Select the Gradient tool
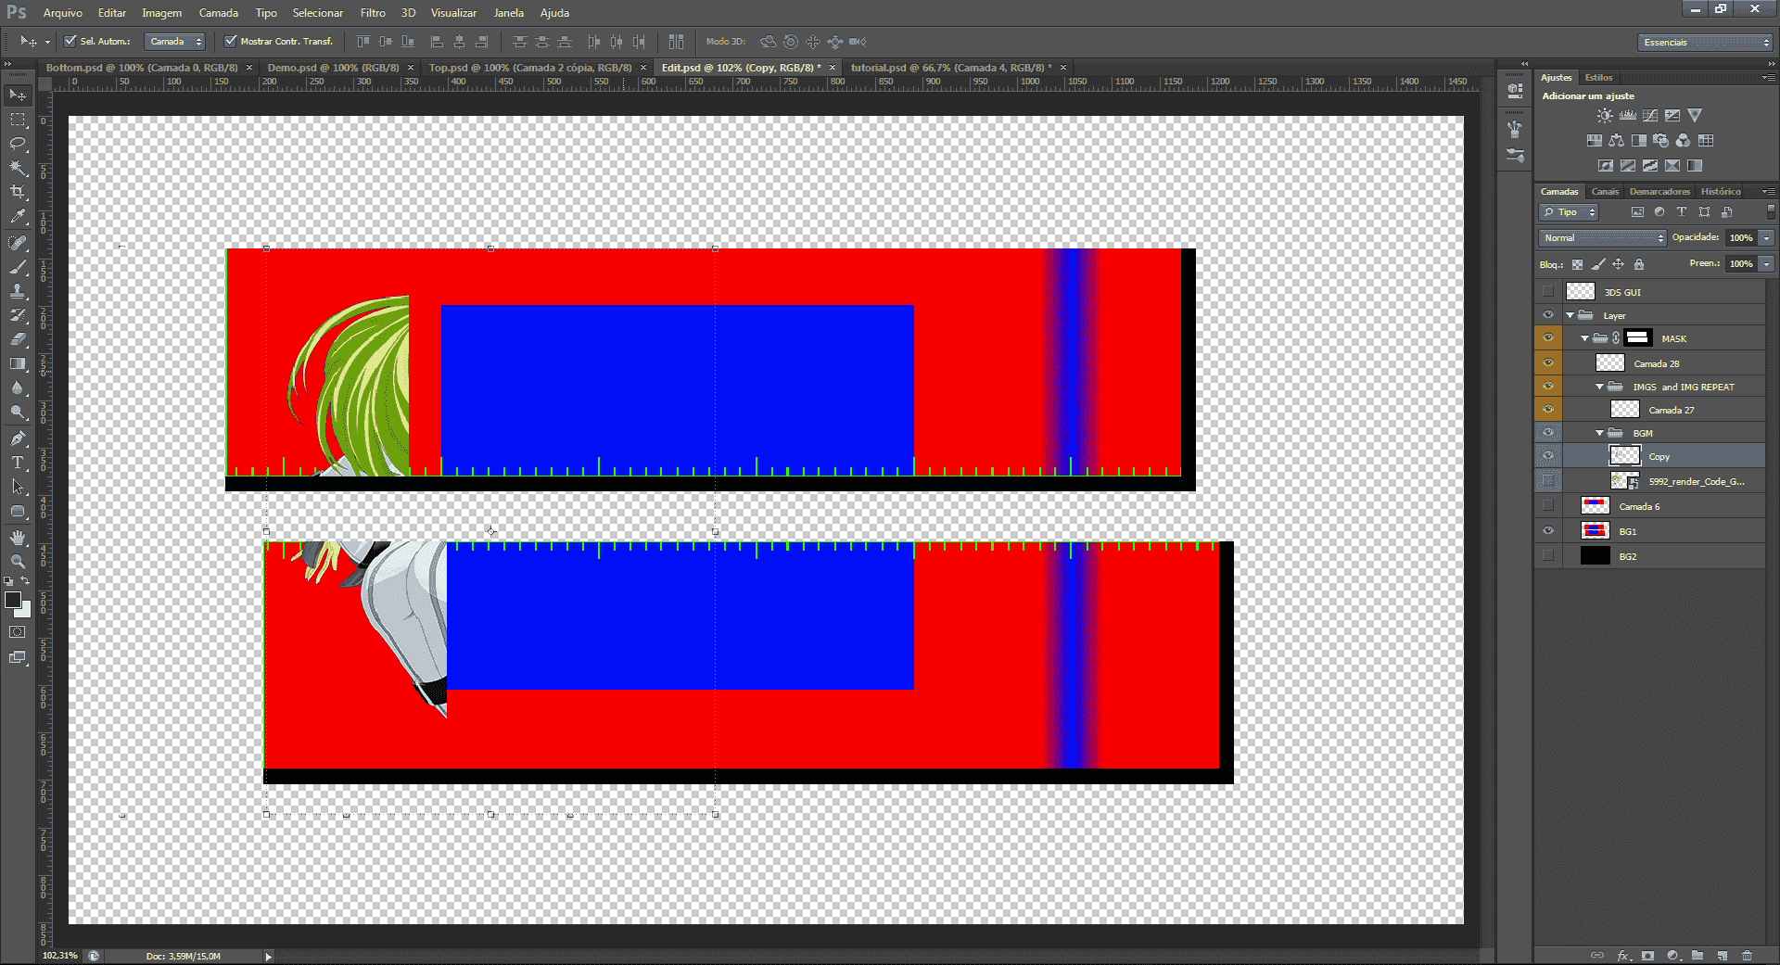 pyautogui.click(x=18, y=363)
